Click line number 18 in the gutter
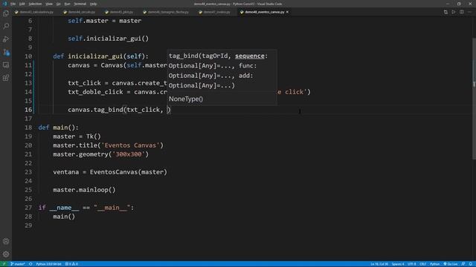 28,128
